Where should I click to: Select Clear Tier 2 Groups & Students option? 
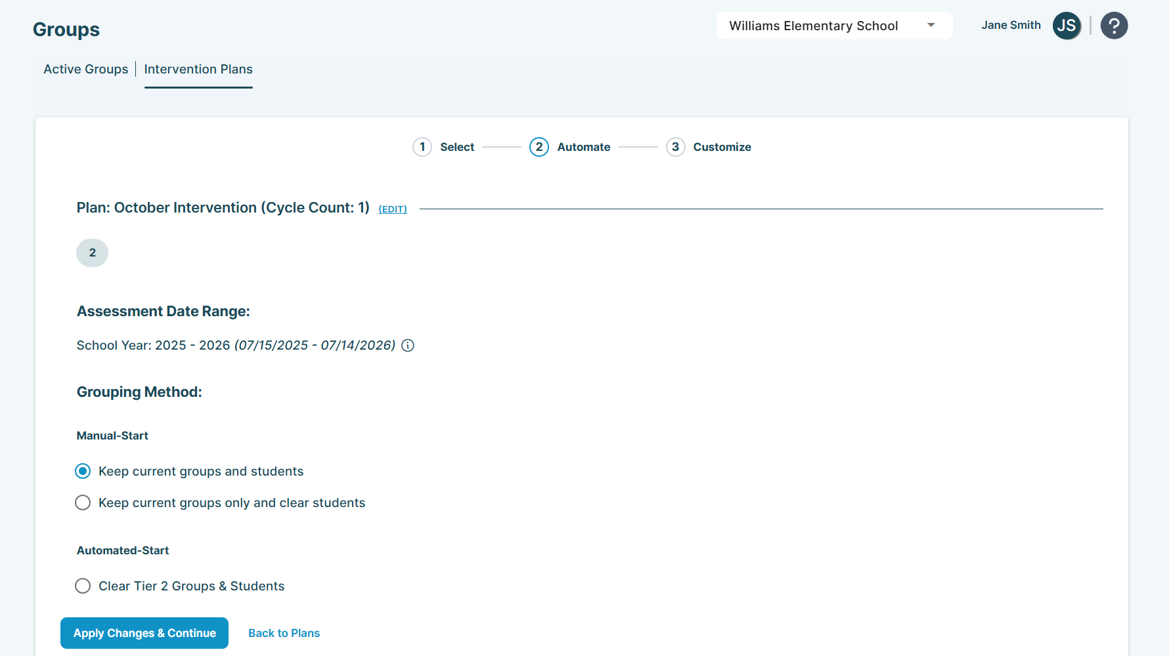coord(83,586)
